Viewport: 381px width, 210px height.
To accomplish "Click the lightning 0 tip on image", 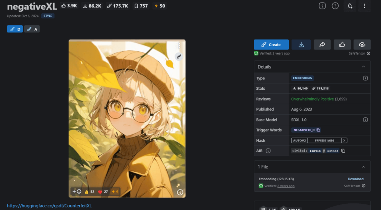I will click(115, 192).
